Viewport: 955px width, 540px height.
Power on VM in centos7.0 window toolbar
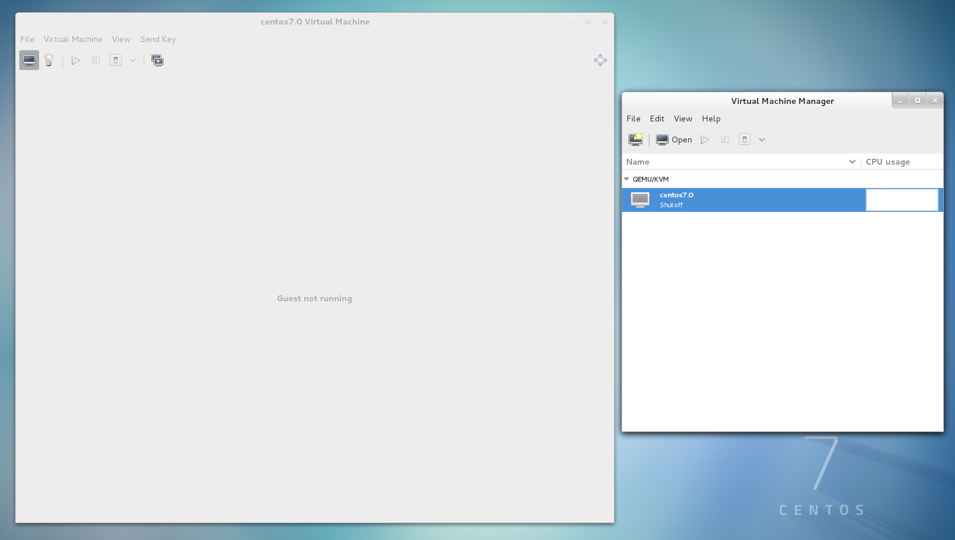pyautogui.click(x=75, y=60)
